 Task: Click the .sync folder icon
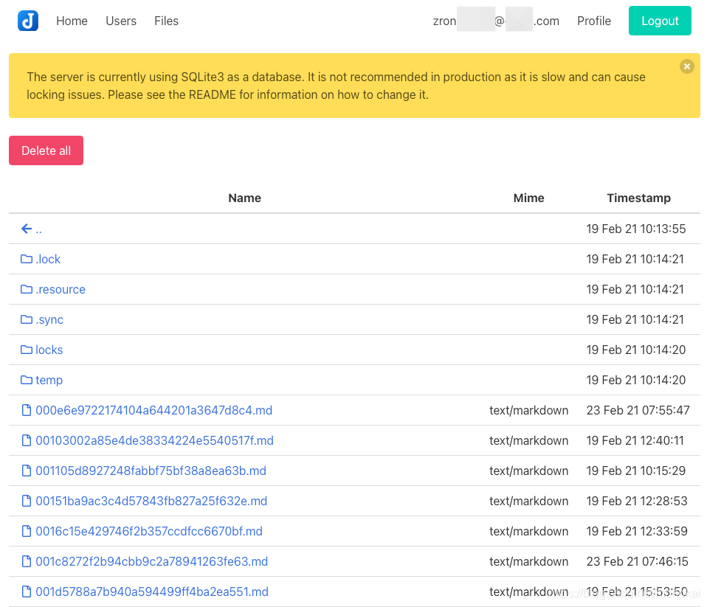click(27, 319)
